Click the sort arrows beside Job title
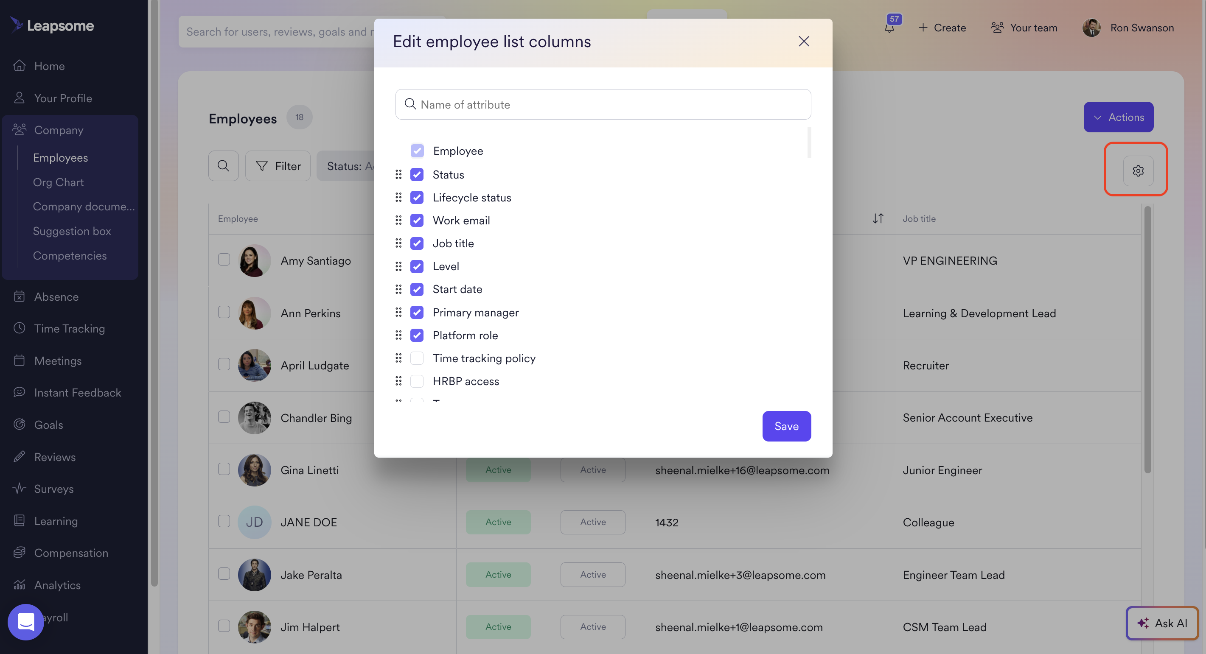Screen dimensions: 1206x654 click(878, 218)
